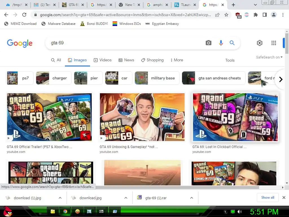Open the Chrome profile avatar
This screenshot has height=217, width=289.
coord(274,15)
